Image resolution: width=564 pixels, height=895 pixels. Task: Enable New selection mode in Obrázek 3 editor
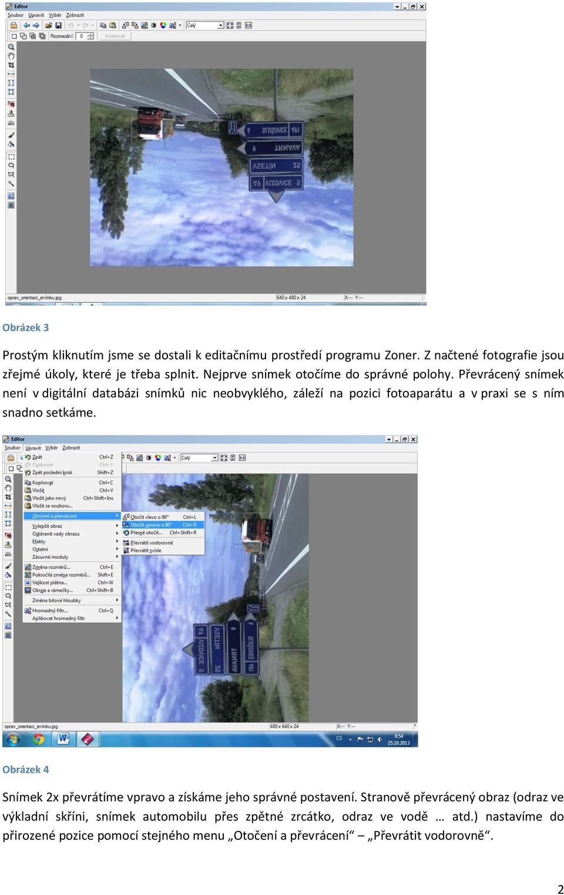14,36
